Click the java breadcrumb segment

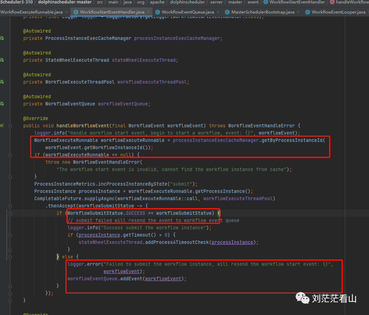128,2
